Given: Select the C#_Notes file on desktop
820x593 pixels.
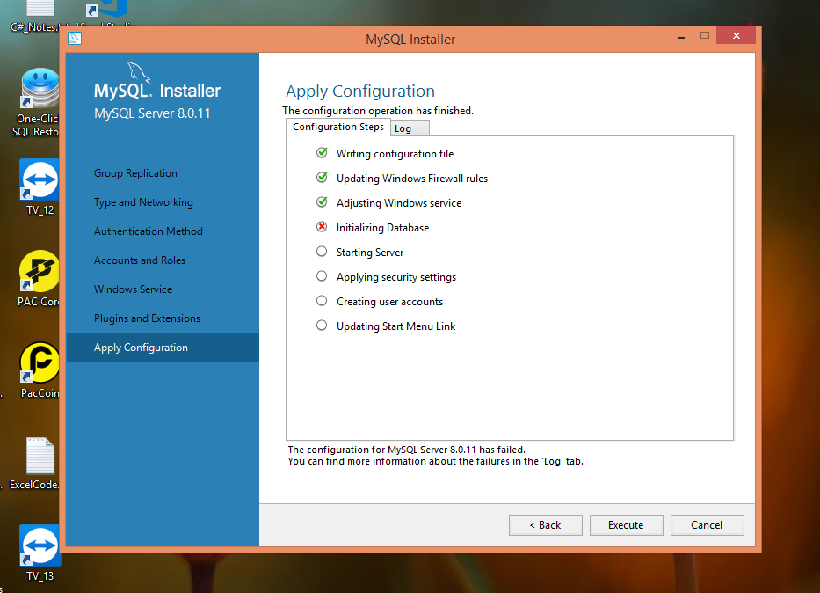Looking at the screenshot, I should pos(35,17).
